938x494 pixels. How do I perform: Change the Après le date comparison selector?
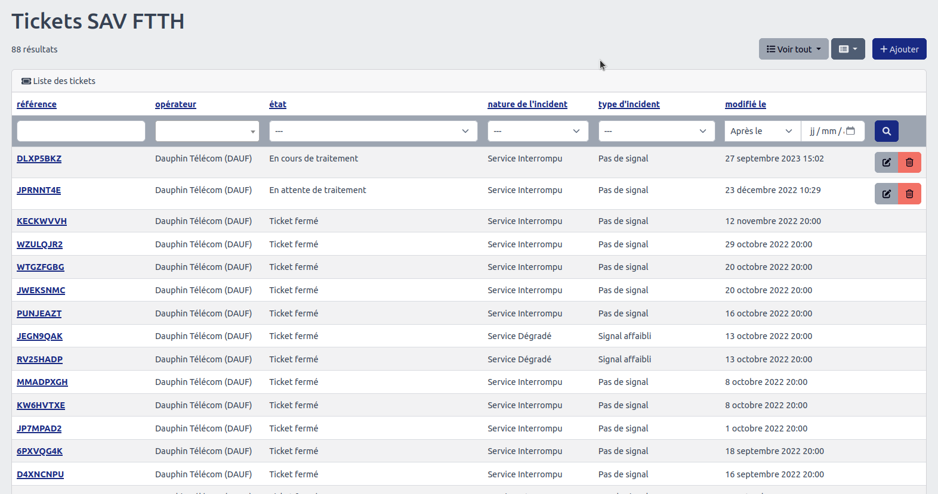(x=762, y=131)
